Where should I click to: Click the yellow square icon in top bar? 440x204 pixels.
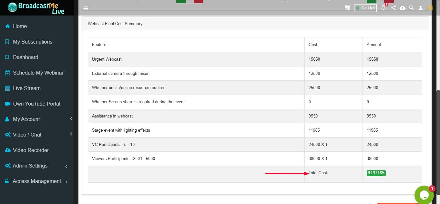(431, 8)
